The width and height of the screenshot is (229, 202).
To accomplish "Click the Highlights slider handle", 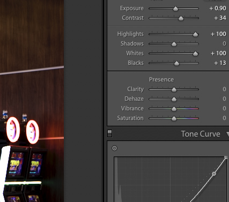I will [195, 34].
